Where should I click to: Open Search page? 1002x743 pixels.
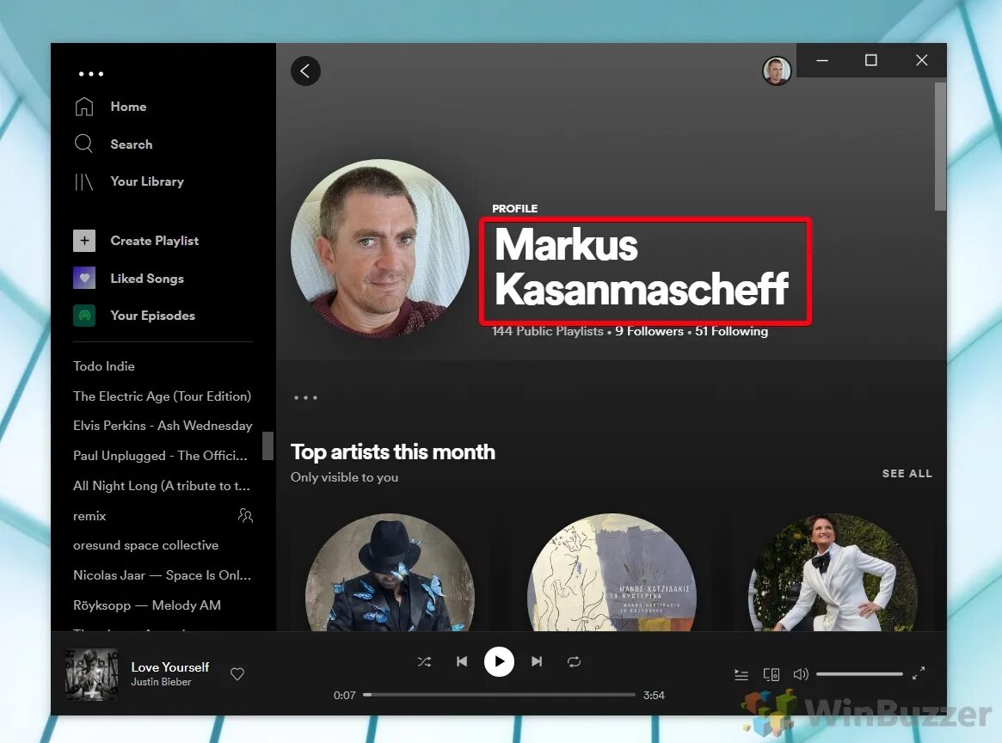point(131,144)
